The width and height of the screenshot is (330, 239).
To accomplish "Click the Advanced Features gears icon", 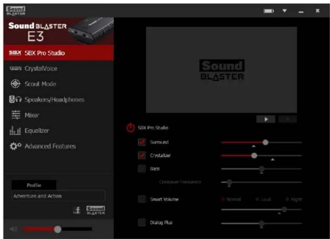I will 16,146.
